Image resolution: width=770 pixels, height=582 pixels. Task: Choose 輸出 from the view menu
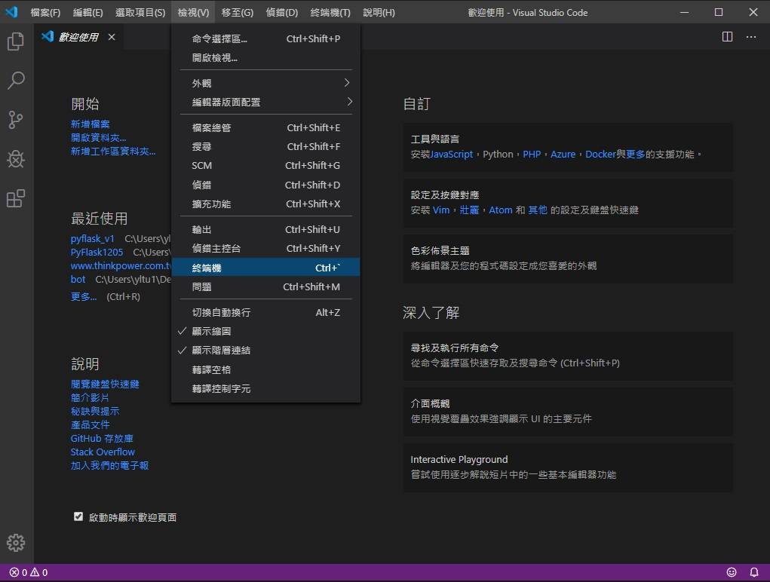[265, 229]
